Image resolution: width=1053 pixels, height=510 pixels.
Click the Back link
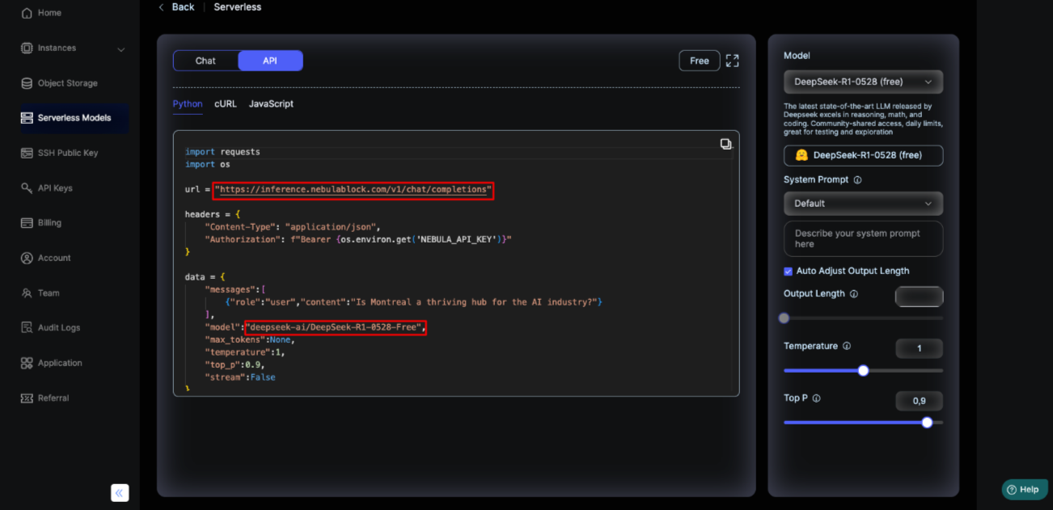(183, 7)
